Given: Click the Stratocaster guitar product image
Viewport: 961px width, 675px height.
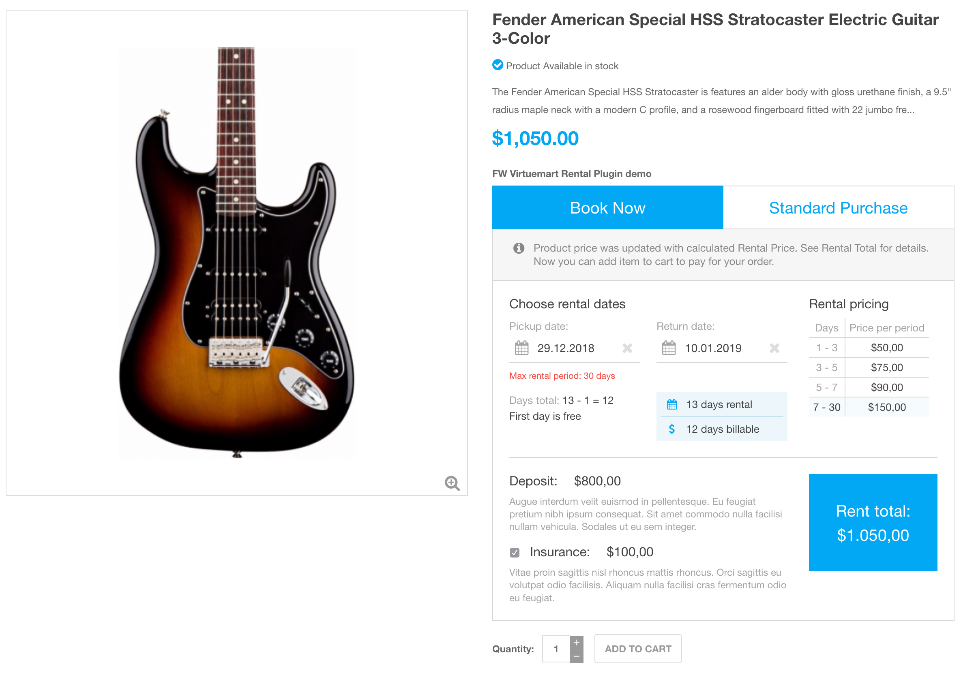Looking at the screenshot, I should point(236,251).
